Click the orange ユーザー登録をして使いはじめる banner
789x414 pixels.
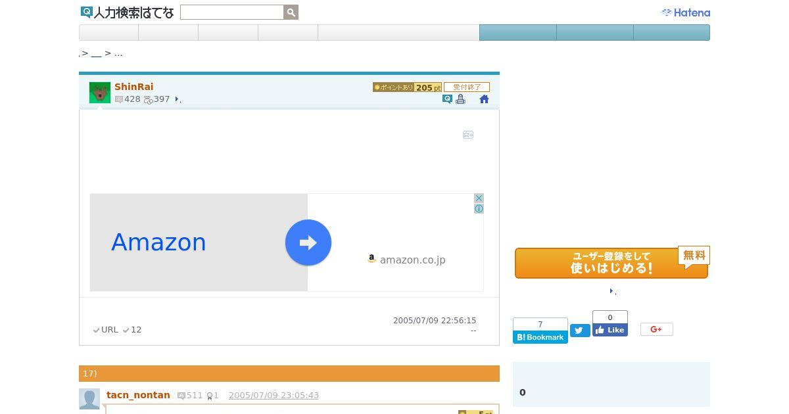click(x=611, y=263)
